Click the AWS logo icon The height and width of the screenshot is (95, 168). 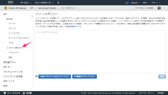click(10, 3)
